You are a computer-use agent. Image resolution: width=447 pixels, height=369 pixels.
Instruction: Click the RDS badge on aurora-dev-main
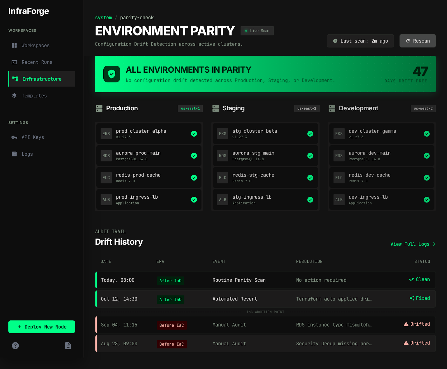tap(339, 156)
